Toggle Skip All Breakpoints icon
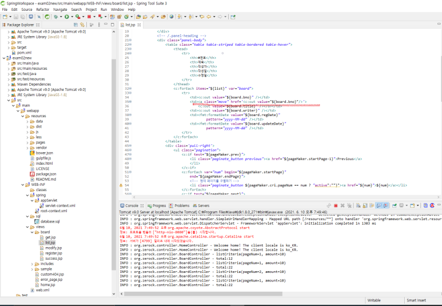The width and height of the screenshot is (442, 306). coord(39,17)
